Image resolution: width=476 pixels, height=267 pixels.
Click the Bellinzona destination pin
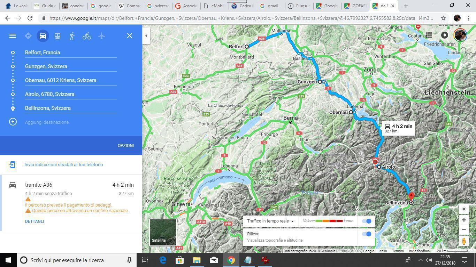411,198
